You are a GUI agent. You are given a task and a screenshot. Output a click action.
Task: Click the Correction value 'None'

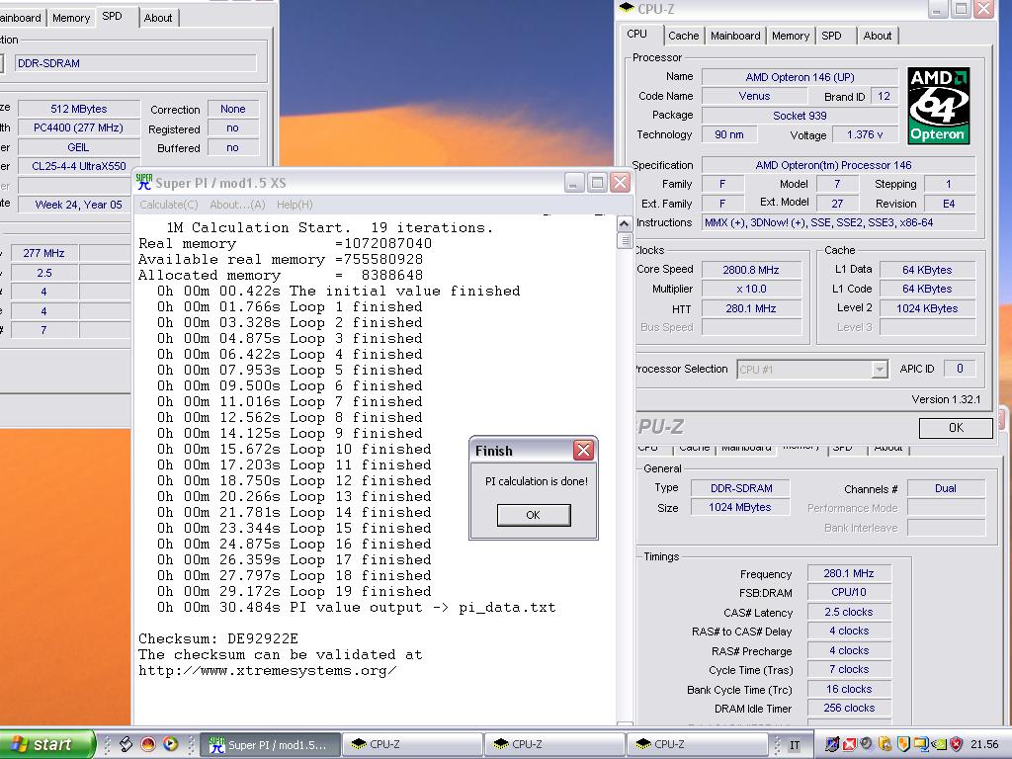coord(233,109)
